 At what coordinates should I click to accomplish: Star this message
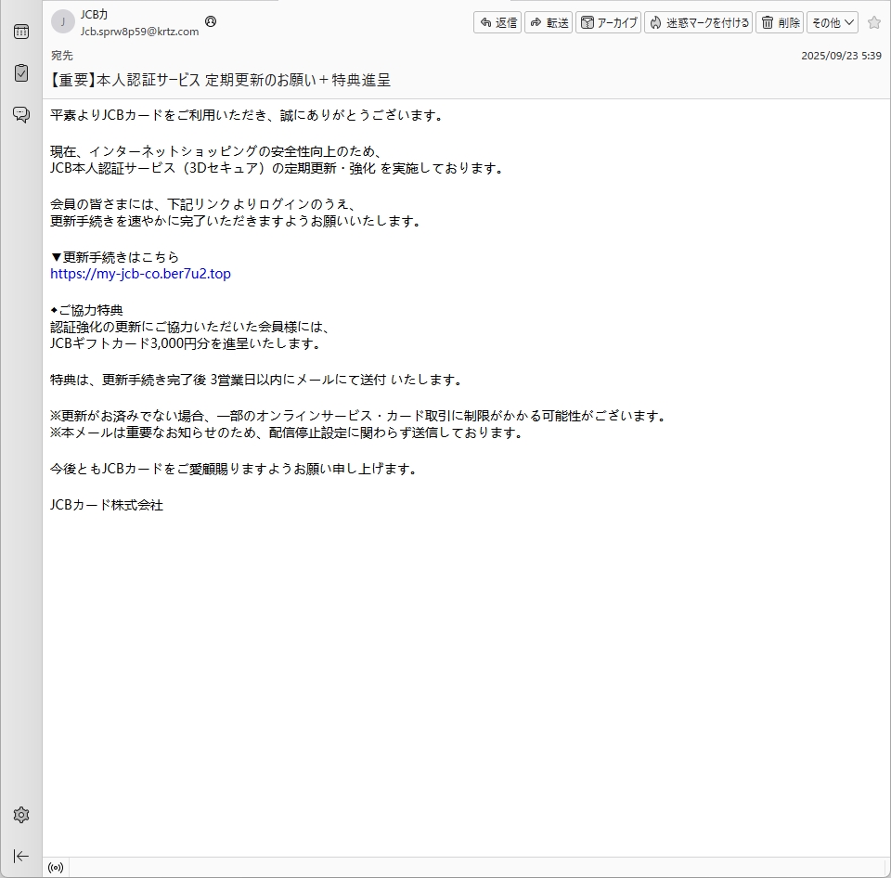873,22
